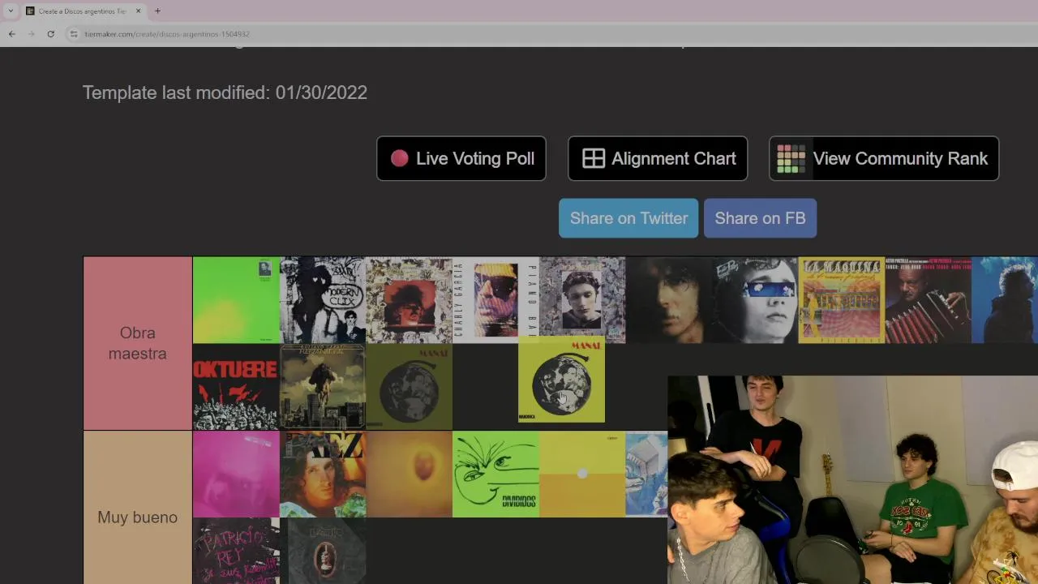Click the browser forward arrow

(x=31, y=34)
